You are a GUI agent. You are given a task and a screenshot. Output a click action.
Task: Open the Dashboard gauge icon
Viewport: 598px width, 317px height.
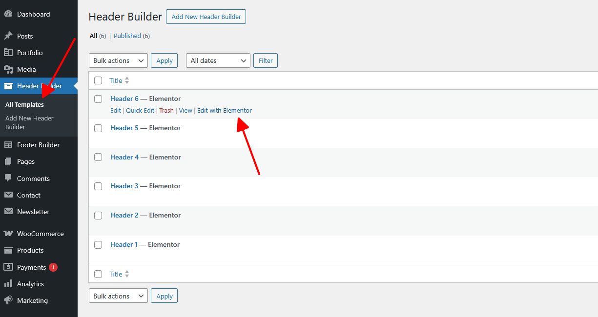tap(8, 14)
